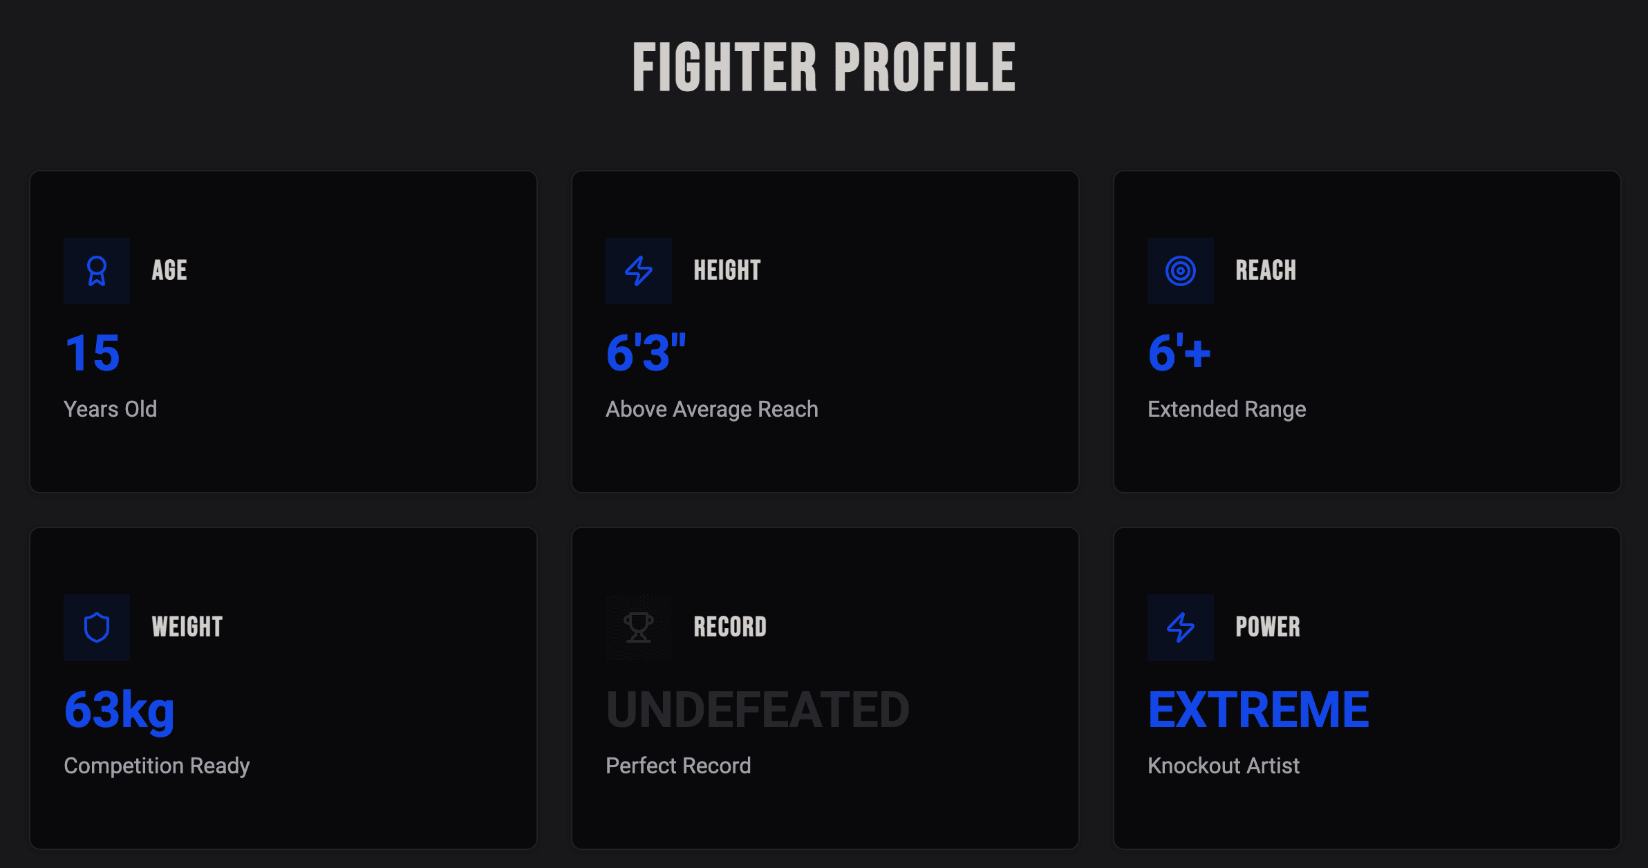Click the trophy icon beside Record
The height and width of the screenshot is (868, 1648).
point(639,628)
